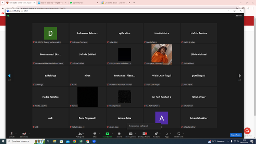Screen dimensions: 256x144
Task: Open the Apps icon
Action: coord(167,135)
